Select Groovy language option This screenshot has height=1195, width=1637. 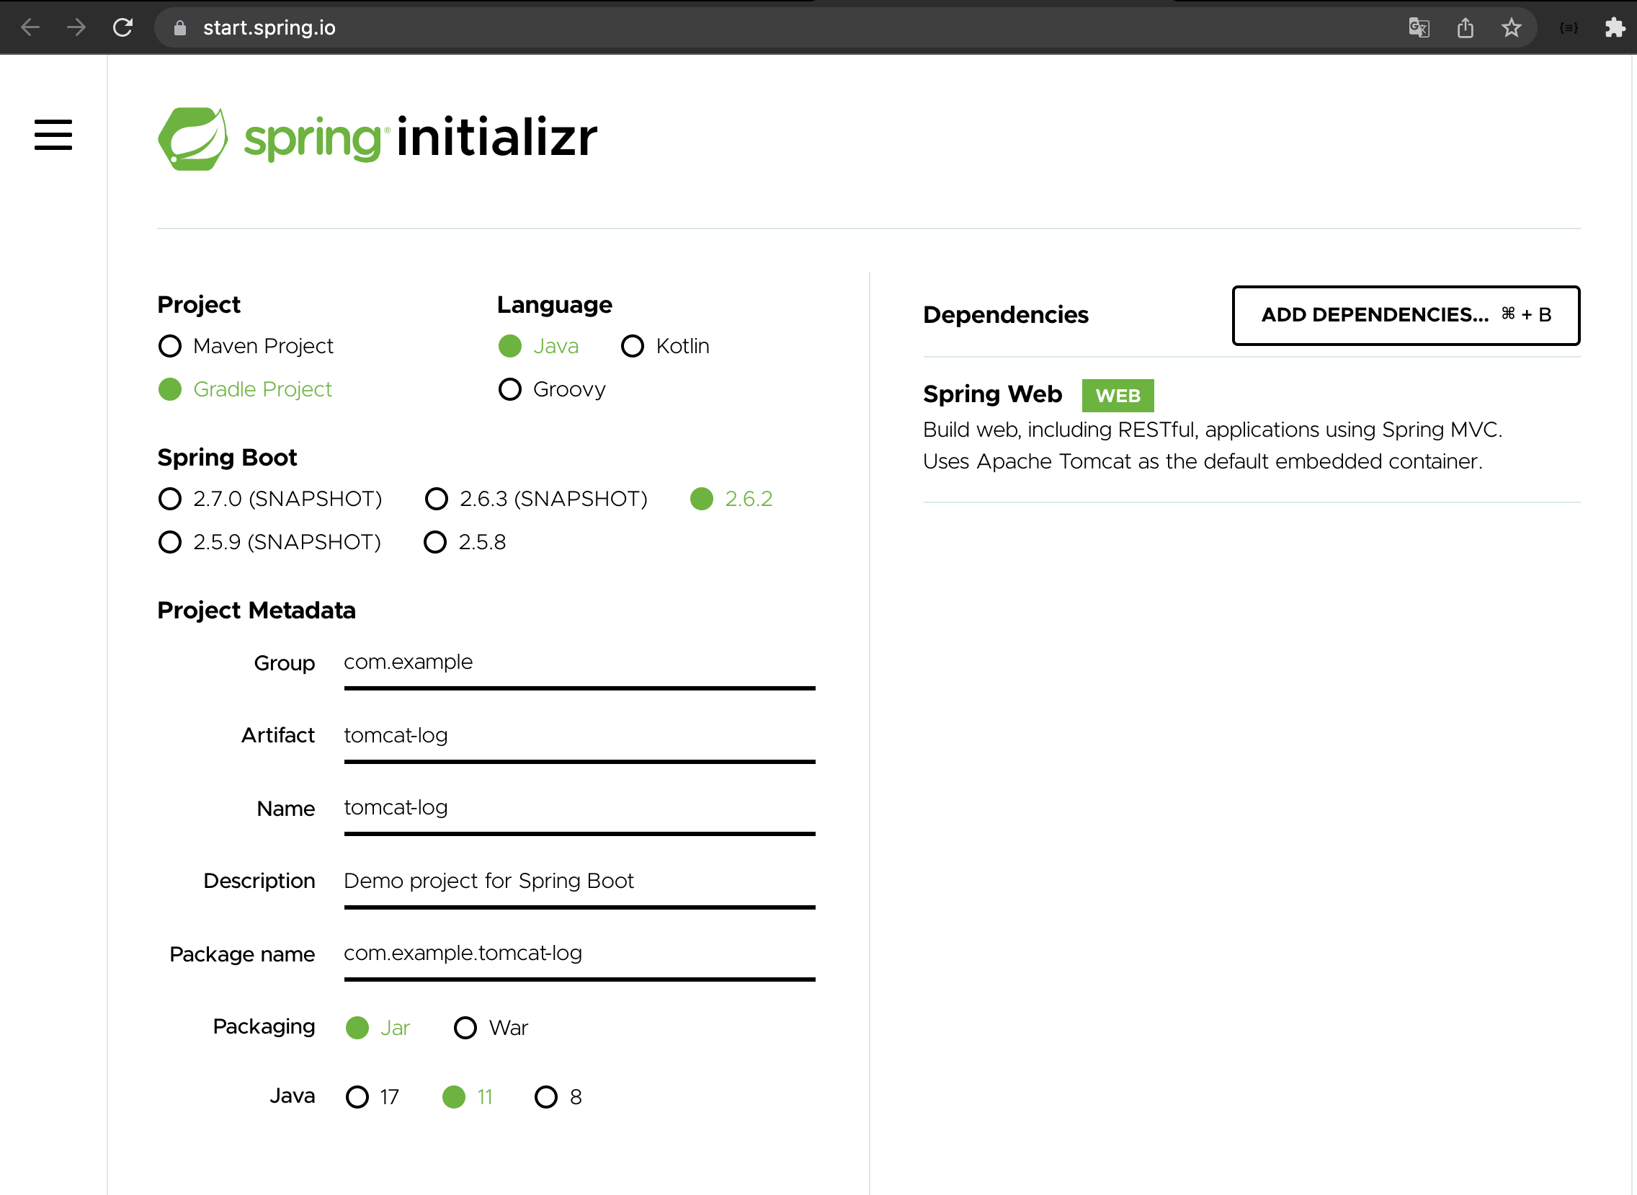tap(509, 389)
